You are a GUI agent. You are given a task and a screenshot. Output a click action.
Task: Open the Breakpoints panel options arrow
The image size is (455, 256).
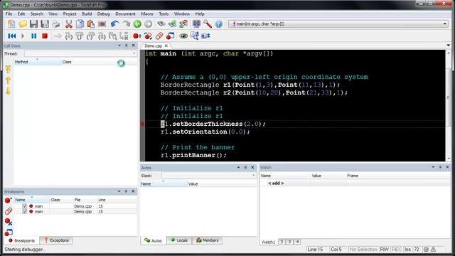click(119, 191)
